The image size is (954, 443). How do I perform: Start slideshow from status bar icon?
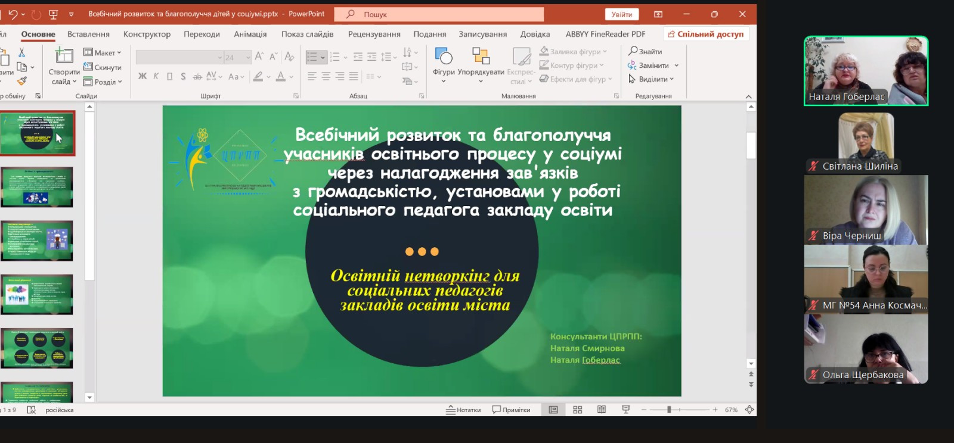[625, 410]
